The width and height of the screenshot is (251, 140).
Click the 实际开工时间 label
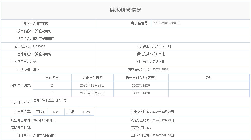pyautogui.click(x=21, y=128)
